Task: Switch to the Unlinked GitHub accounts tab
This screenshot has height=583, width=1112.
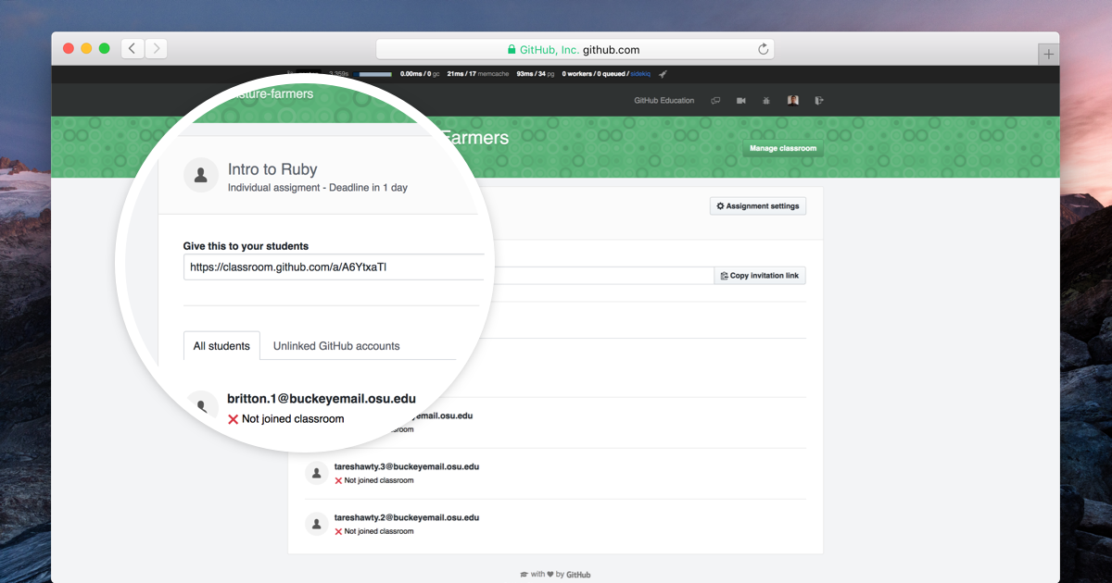Action: tap(336, 346)
